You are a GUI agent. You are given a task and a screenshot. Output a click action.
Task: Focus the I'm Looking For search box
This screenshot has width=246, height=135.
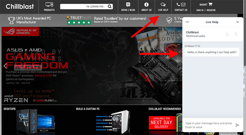tap(83, 7)
